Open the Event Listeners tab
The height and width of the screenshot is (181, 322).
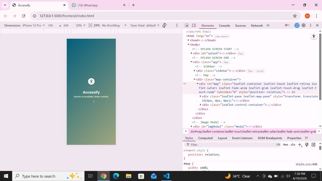242,138
